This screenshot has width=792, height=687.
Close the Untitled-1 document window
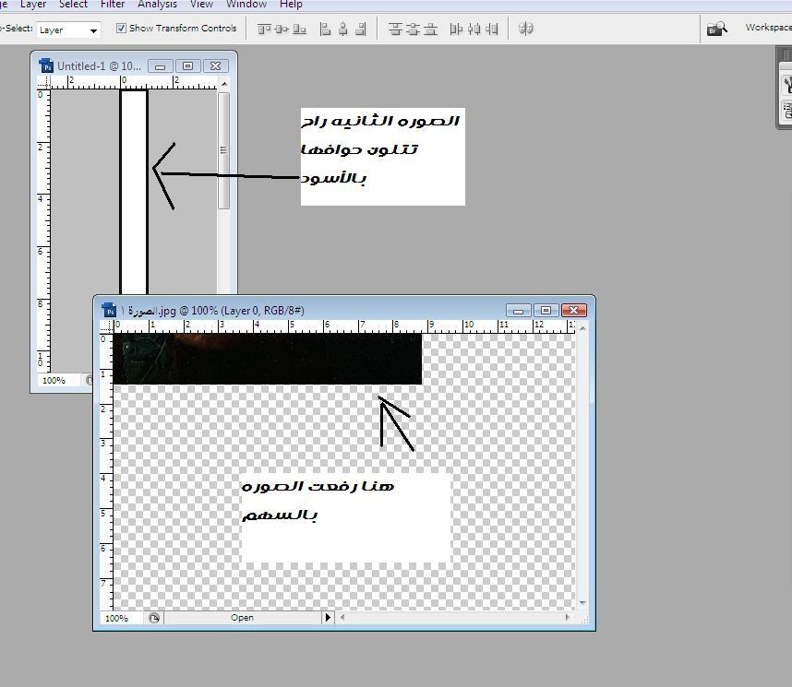[215, 66]
